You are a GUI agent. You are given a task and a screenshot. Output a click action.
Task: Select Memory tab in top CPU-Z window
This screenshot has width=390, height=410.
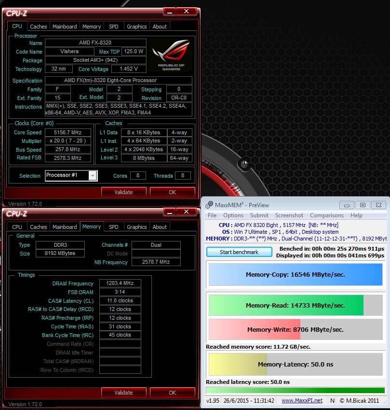(92, 27)
